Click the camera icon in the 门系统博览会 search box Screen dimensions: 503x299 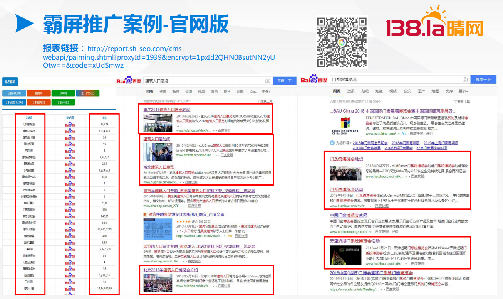click(465, 80)
